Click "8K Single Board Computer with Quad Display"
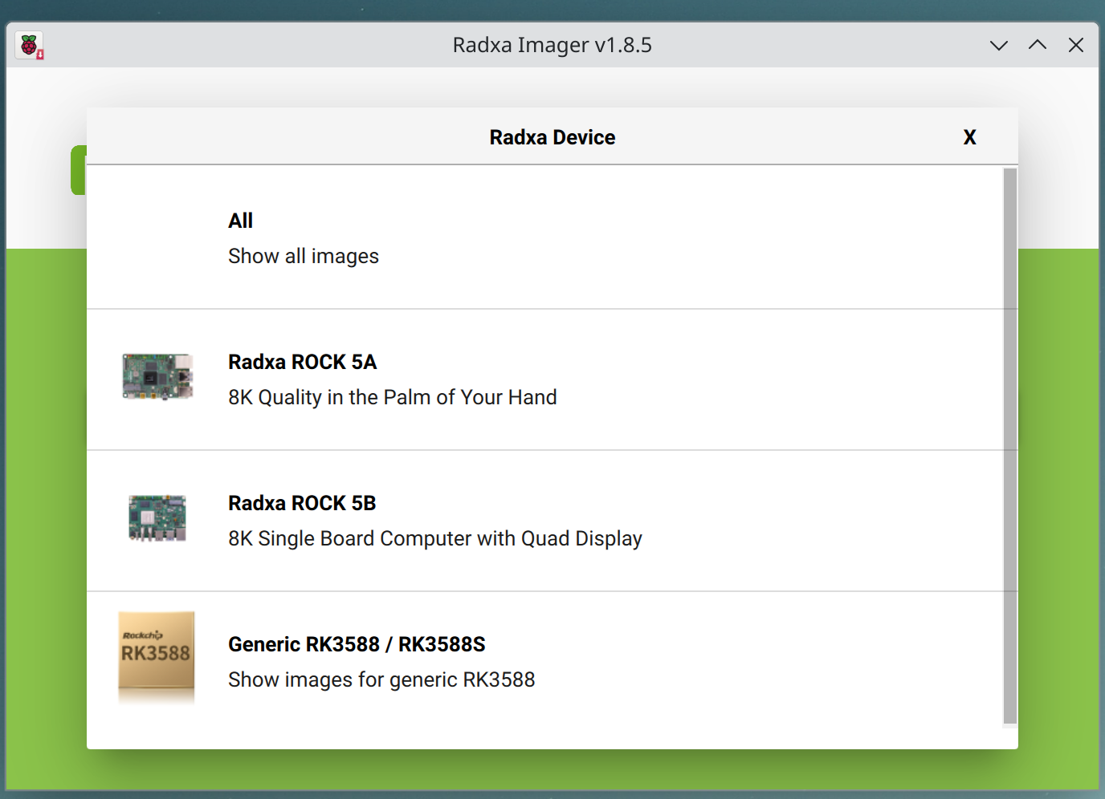 (x=435, y=538)
